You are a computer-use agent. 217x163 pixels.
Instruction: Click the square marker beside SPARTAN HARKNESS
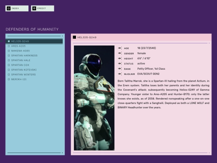[9, 56]
